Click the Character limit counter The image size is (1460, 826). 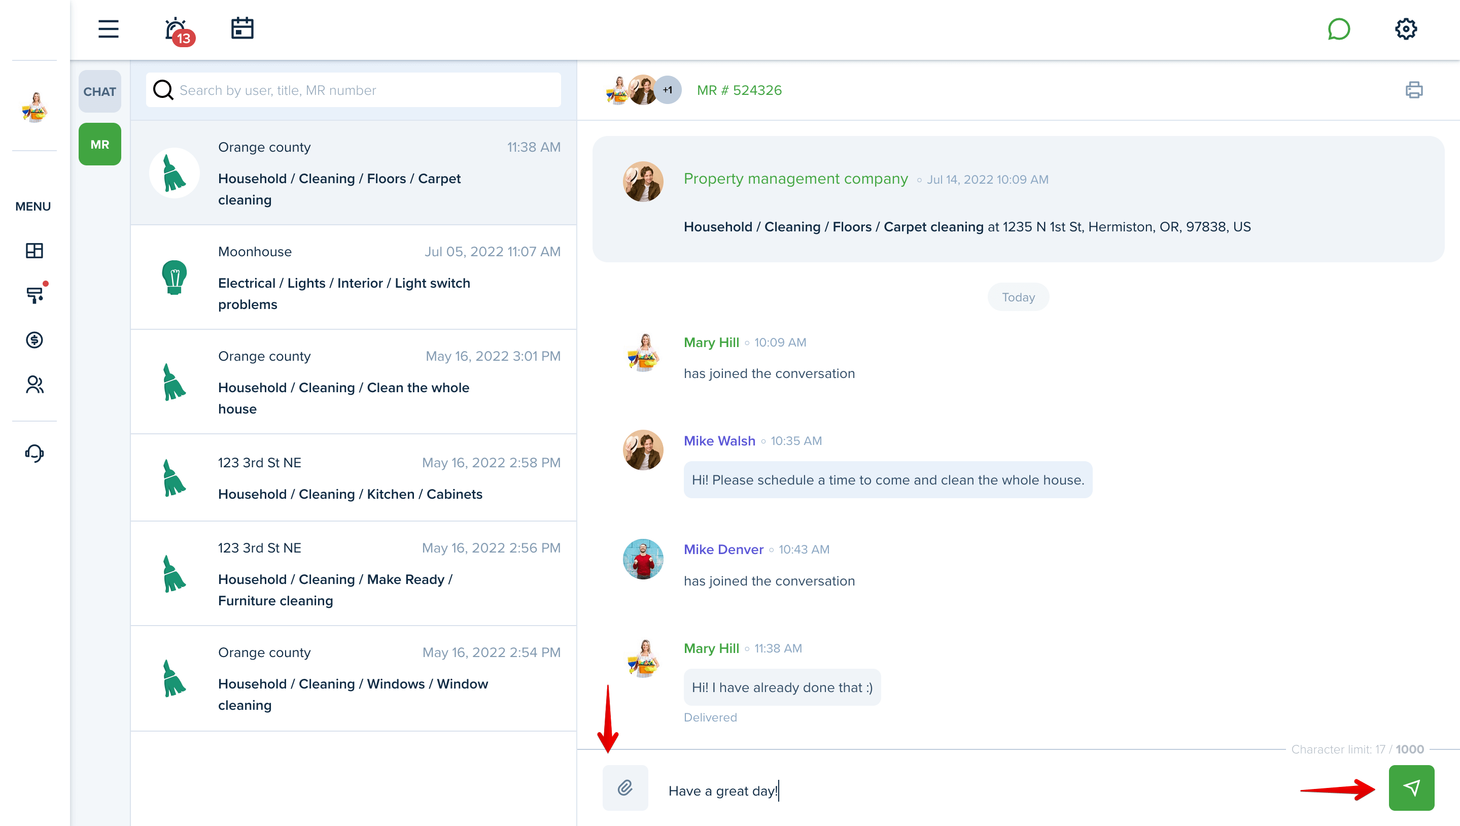point(1358,749)
